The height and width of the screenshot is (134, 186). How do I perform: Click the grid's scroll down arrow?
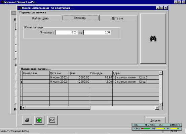point(161,104)
